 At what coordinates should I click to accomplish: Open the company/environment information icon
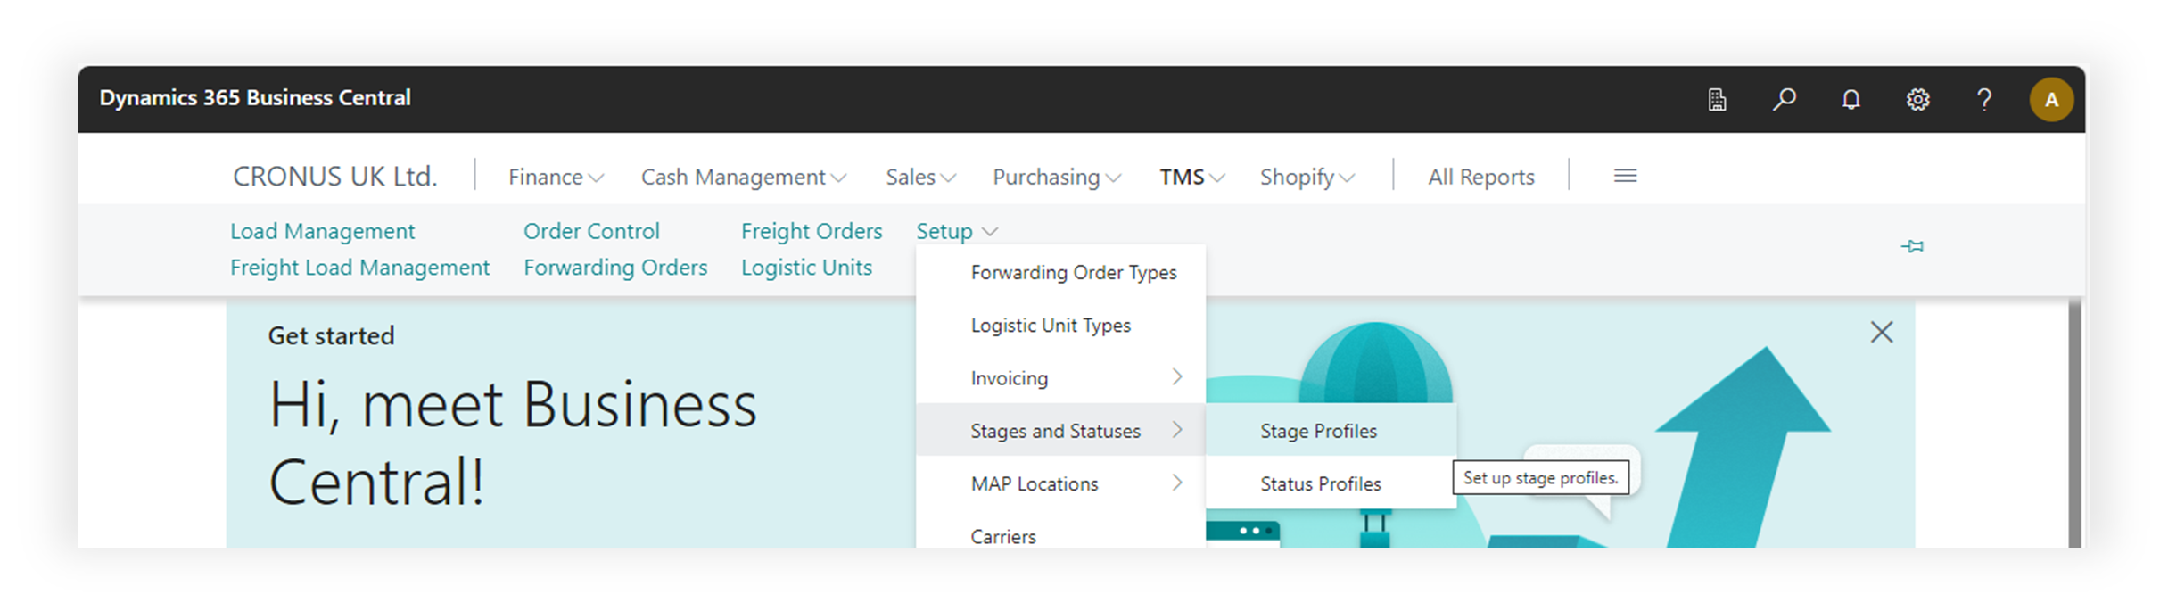coord(1717,99)
